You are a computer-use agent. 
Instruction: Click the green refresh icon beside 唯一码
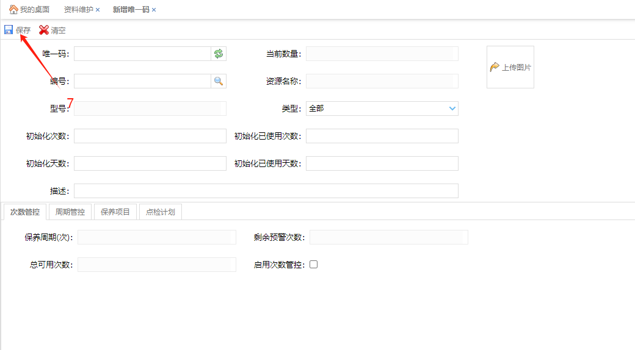[219, 54]
